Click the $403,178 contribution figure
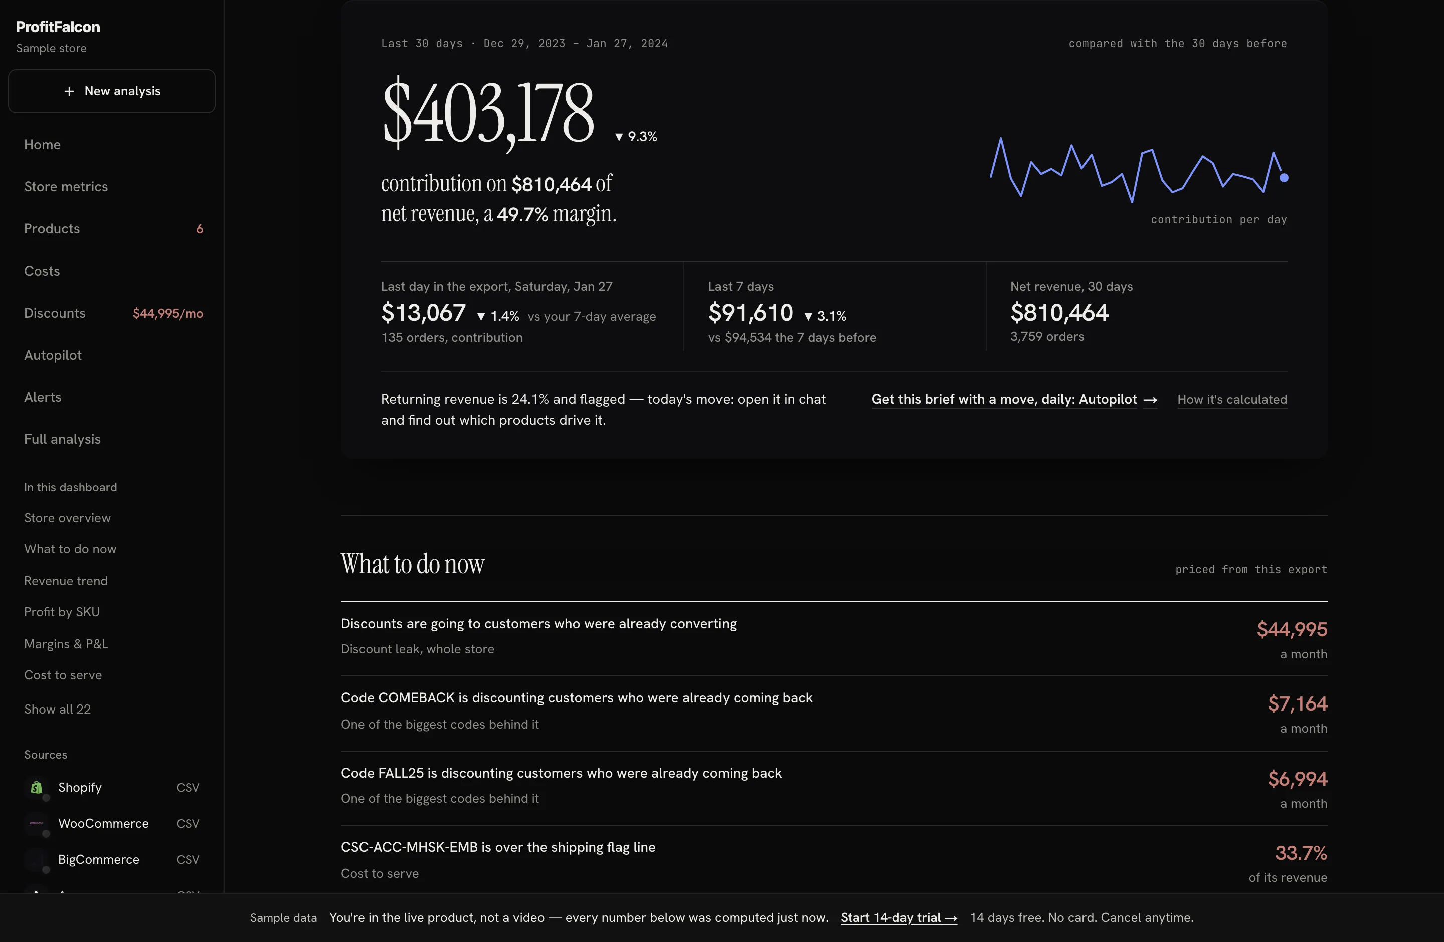 tap(488, 113)
